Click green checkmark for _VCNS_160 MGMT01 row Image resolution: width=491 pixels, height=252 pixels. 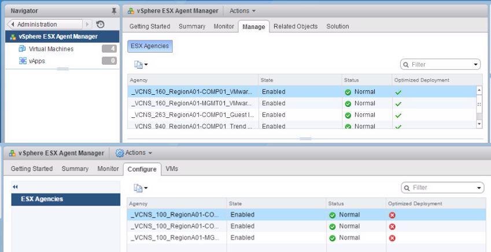[x=398, y=104]
